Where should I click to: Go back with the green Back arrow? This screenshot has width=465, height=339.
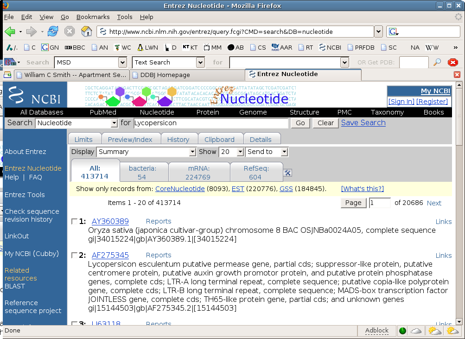10,32
